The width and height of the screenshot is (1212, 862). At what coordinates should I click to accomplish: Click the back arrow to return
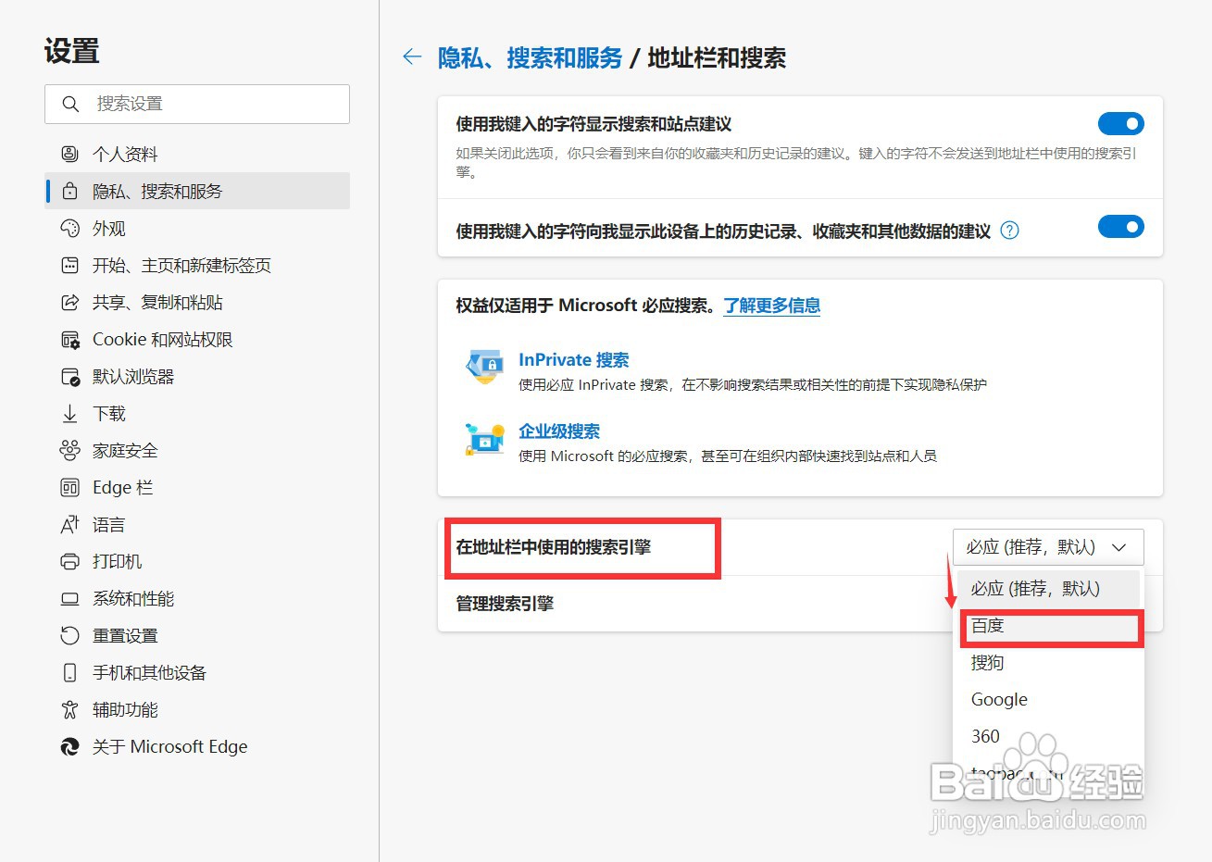point(411,56)
